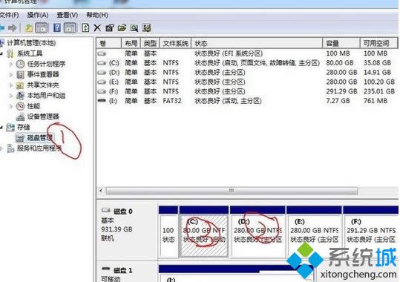The height and width of the screenshot is (282, 400).
Task: Toggle the show/hide action pane icon
Action: [x=70, y=27]
